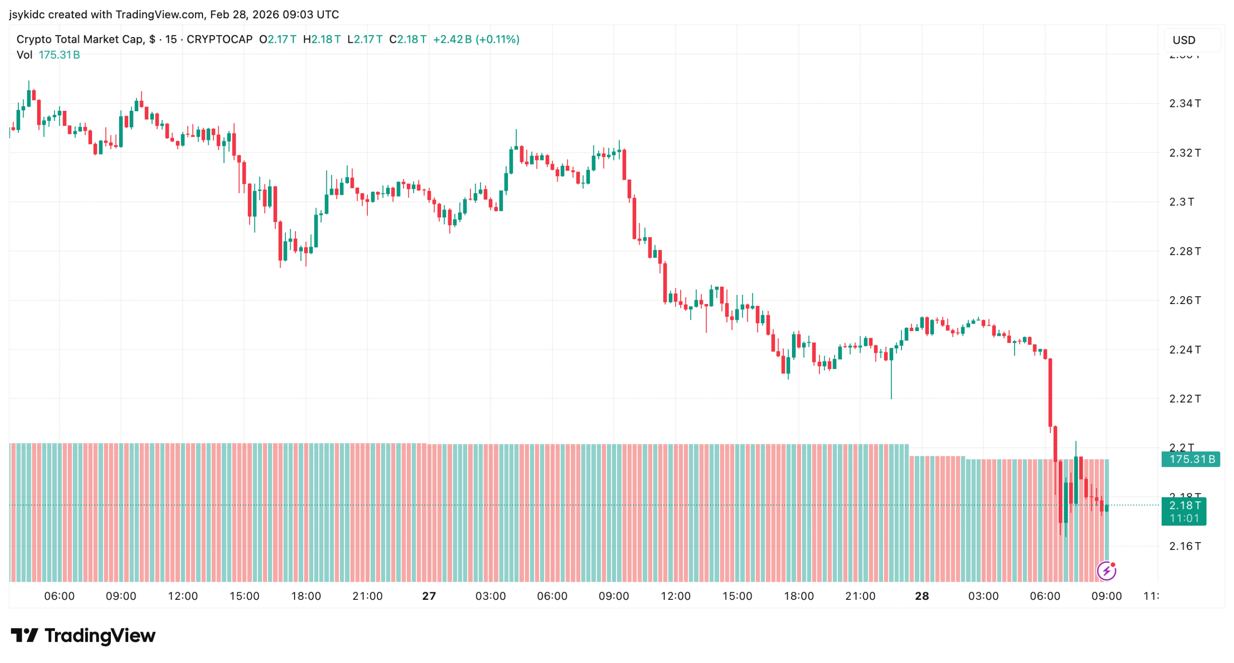
Task: Click the 2.22 T price axis label
Action: point(1184,398)
